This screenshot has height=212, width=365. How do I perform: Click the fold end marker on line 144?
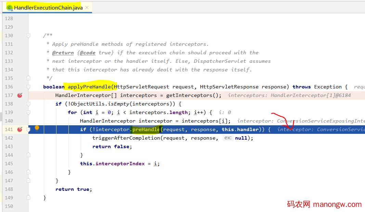(x=29, y=155)
